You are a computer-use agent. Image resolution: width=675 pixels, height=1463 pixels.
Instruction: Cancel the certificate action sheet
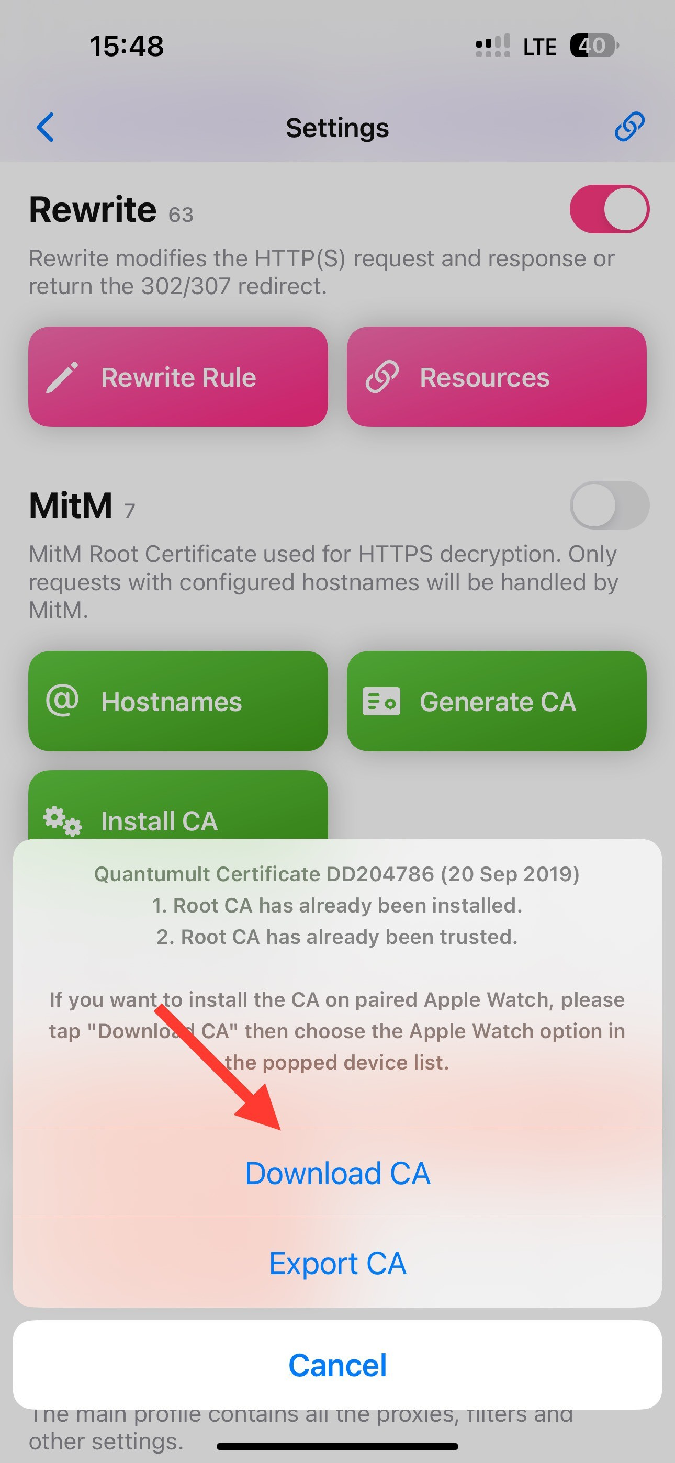[337, 1365]
